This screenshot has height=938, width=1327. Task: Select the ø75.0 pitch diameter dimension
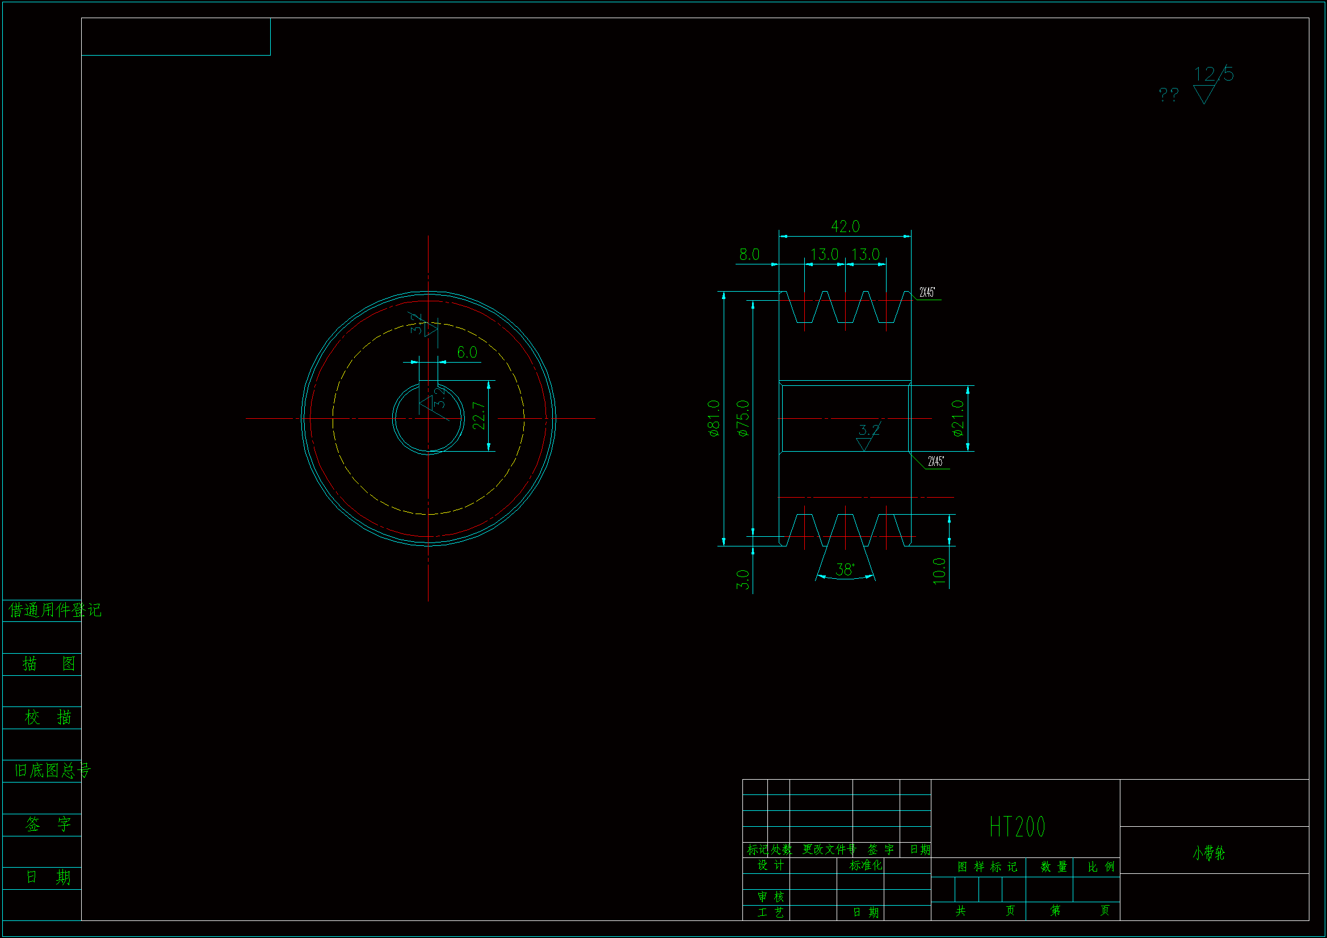(744, 418)
